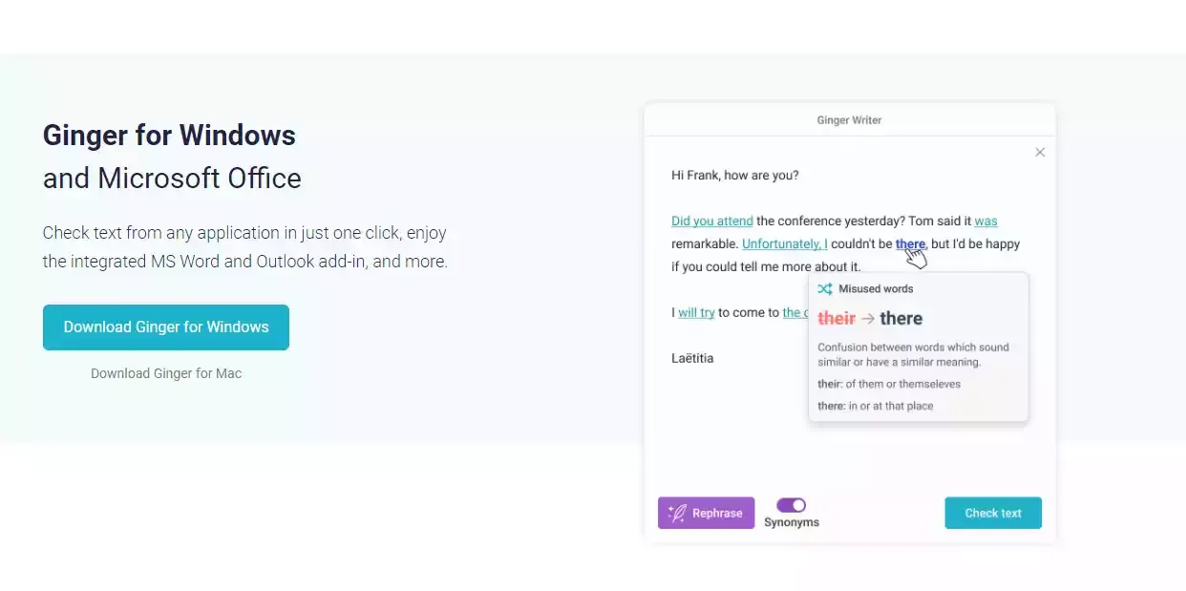Click the "Hi Frank, how are you?" text
This screenshot has width=1186, height=591.
pyautogui.click(x=735, y=175)
